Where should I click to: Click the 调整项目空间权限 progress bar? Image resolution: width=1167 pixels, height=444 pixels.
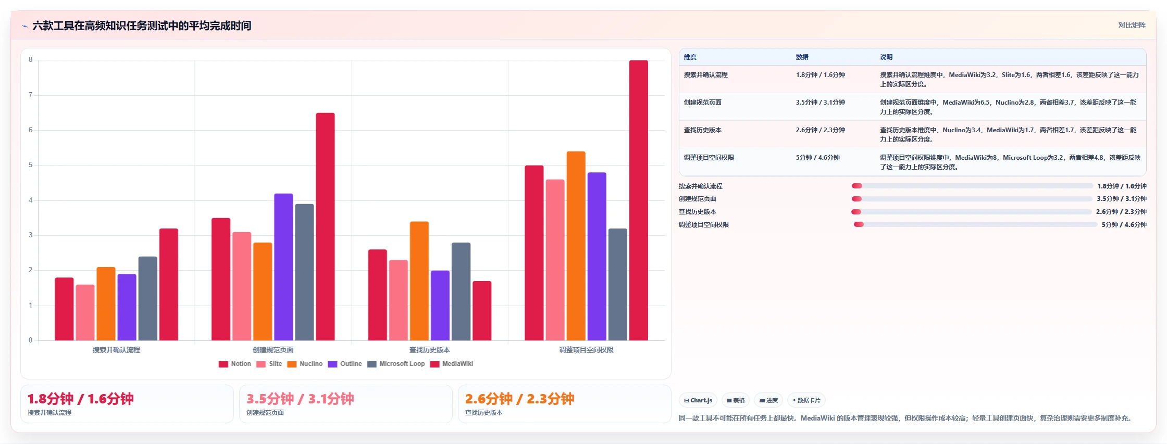975,224
